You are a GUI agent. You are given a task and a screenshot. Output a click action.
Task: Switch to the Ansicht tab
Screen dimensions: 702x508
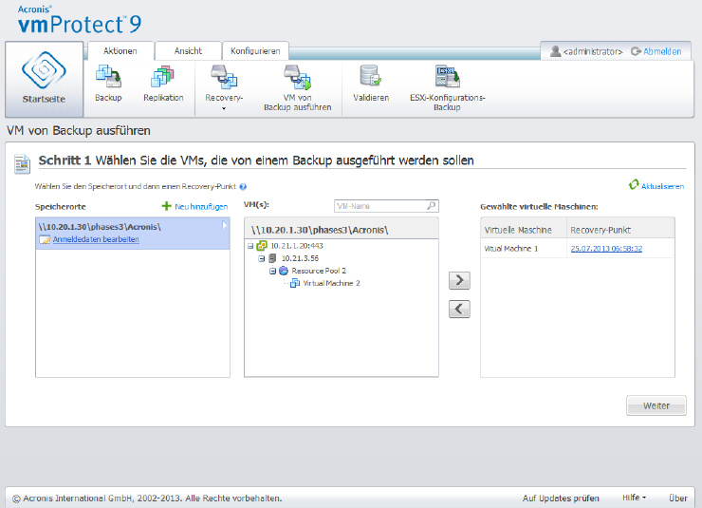coord(188,51)
